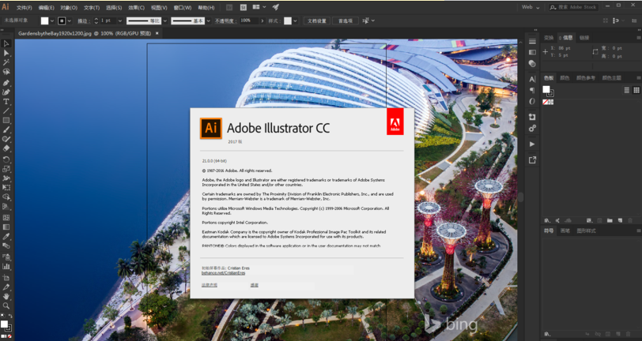Screen dimensions: 642x341
Task: Select the Curvature tool
Action: [6, 92]
